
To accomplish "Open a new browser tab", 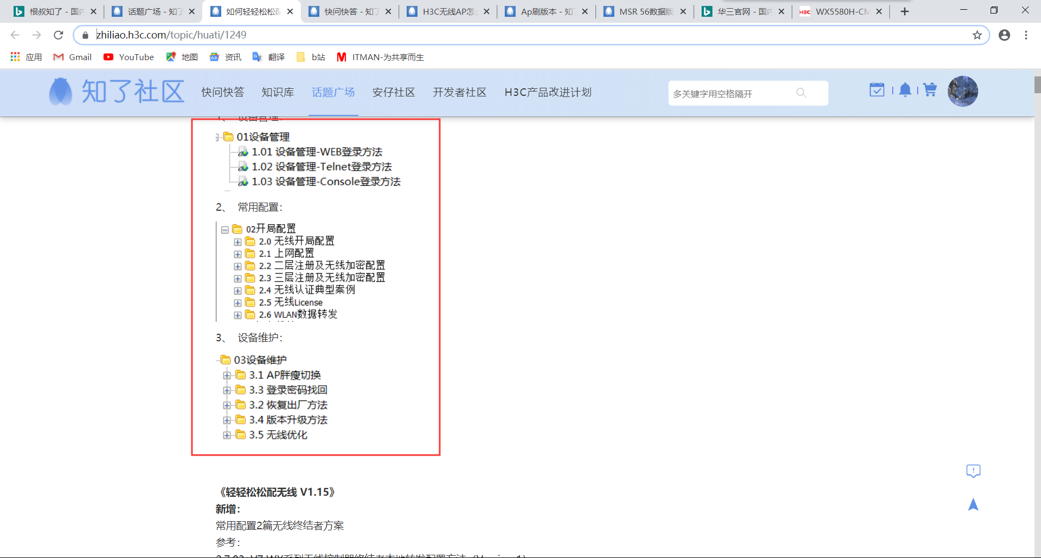I will pyautogui.click(x=904, y=11).
